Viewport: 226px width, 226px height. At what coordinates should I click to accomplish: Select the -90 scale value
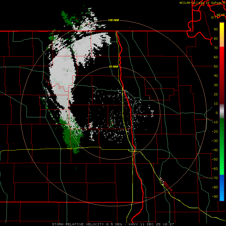[215, 197]
